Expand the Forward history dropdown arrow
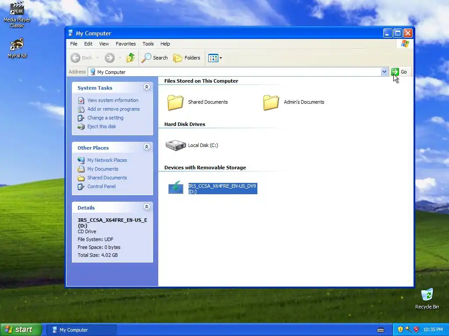This screenshot has width=449, height=336. [x=120, y=58]
